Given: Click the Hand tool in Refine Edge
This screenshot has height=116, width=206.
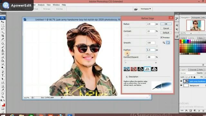Looking at the screenshot, I should (x=168, y=43).
